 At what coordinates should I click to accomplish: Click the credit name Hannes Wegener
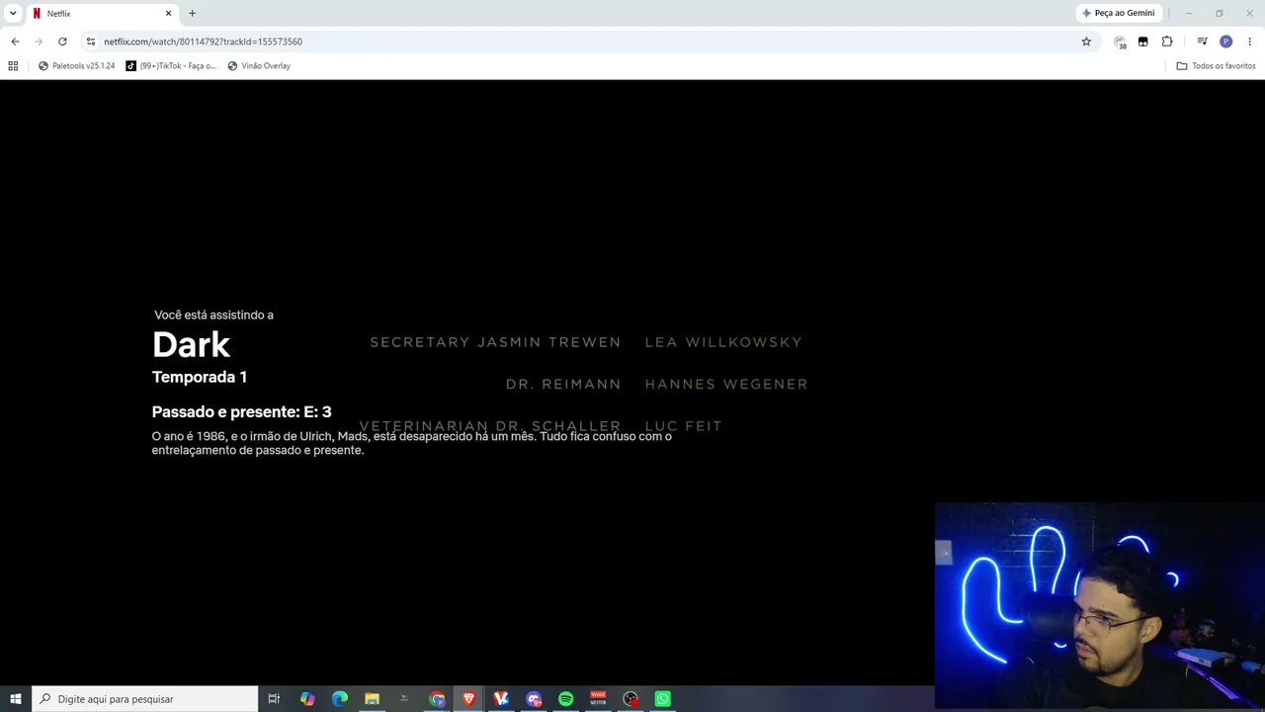point(726,384)
